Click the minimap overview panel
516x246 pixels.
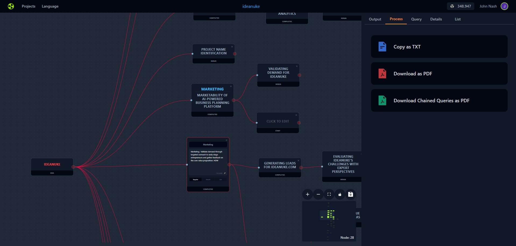(x=329, y=221)
